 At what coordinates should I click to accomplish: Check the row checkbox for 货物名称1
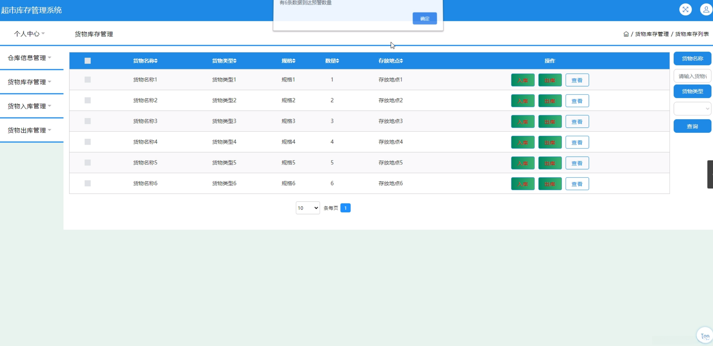pos(88,80)
